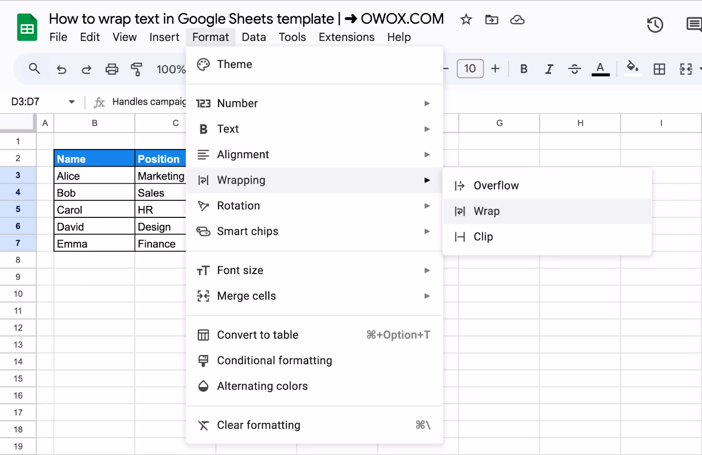
Task: Expand the Rotation submenu
Action: [314, 206]
